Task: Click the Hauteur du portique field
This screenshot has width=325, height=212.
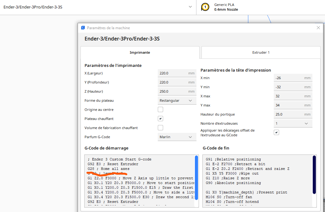Action: [x=293, y=114]
